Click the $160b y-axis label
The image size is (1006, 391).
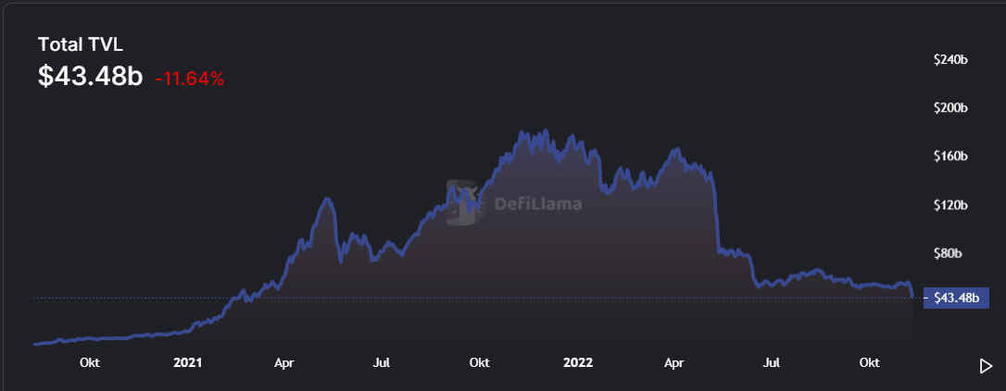point(950,157)
